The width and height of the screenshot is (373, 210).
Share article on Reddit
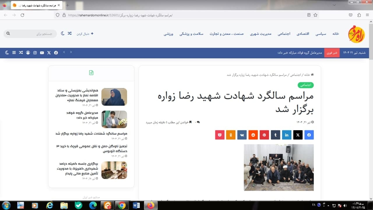[x=253, y=135]
